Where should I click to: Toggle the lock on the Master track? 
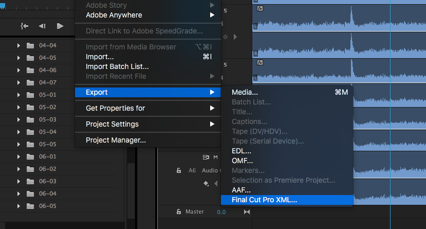pos(179,212)
